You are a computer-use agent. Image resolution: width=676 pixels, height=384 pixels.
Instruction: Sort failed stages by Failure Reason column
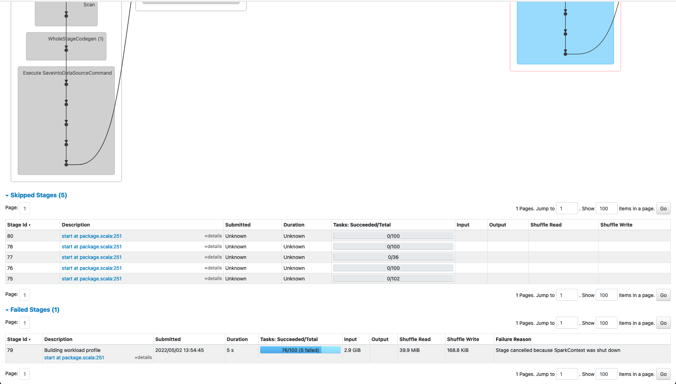tap(513, 339)
